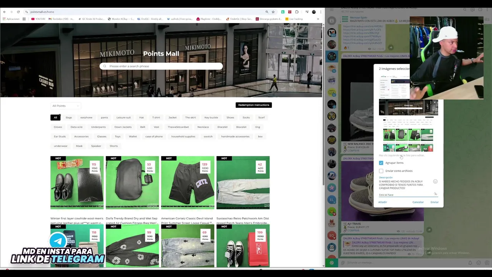Expand the All Points dropdown
Image resolution: width=492 pixels, height=277 pixels.
(x=66, y=106)
